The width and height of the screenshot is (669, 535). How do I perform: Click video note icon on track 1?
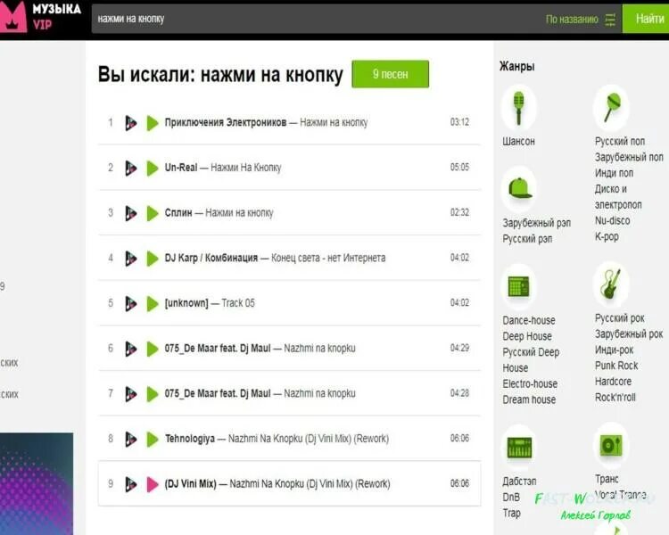coord(130,123)
